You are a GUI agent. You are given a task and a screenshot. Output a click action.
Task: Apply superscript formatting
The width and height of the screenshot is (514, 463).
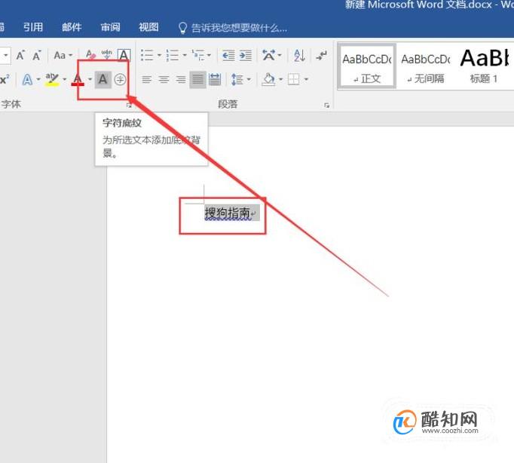5,80
